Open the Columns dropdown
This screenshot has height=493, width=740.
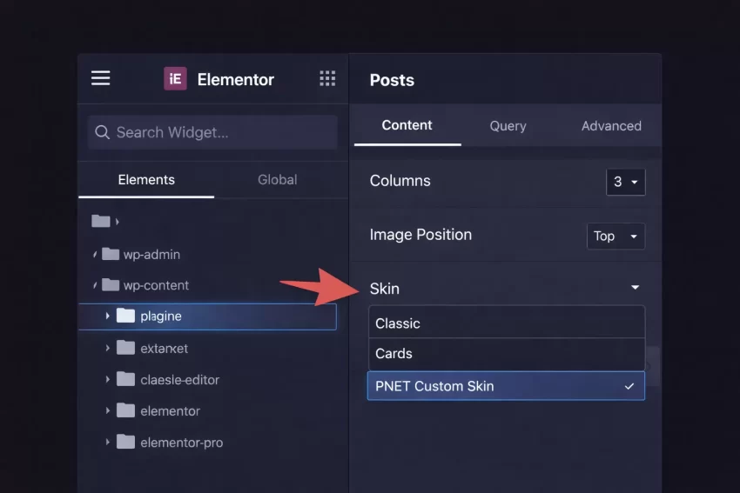[x=625, y=182]
